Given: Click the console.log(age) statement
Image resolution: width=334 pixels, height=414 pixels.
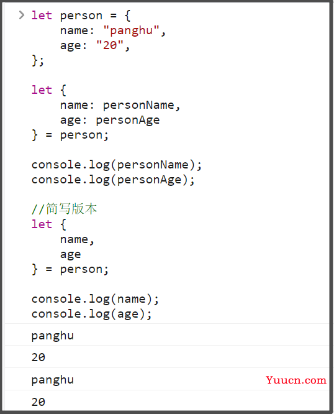Looking at the screenshot, I should click(x=92, y=314).
